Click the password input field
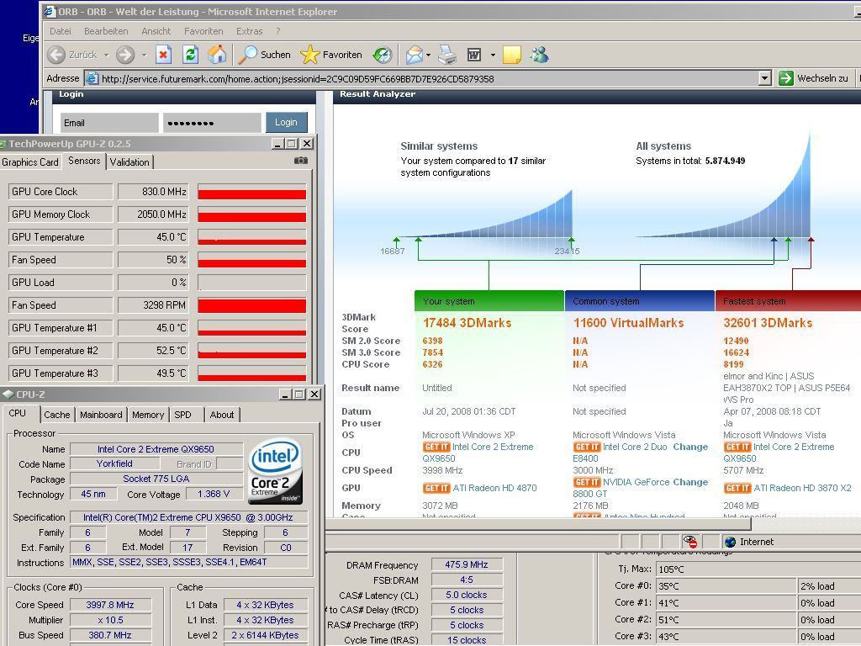The width and height of the screenshot is (861, 646). click(x=212, y=123)
